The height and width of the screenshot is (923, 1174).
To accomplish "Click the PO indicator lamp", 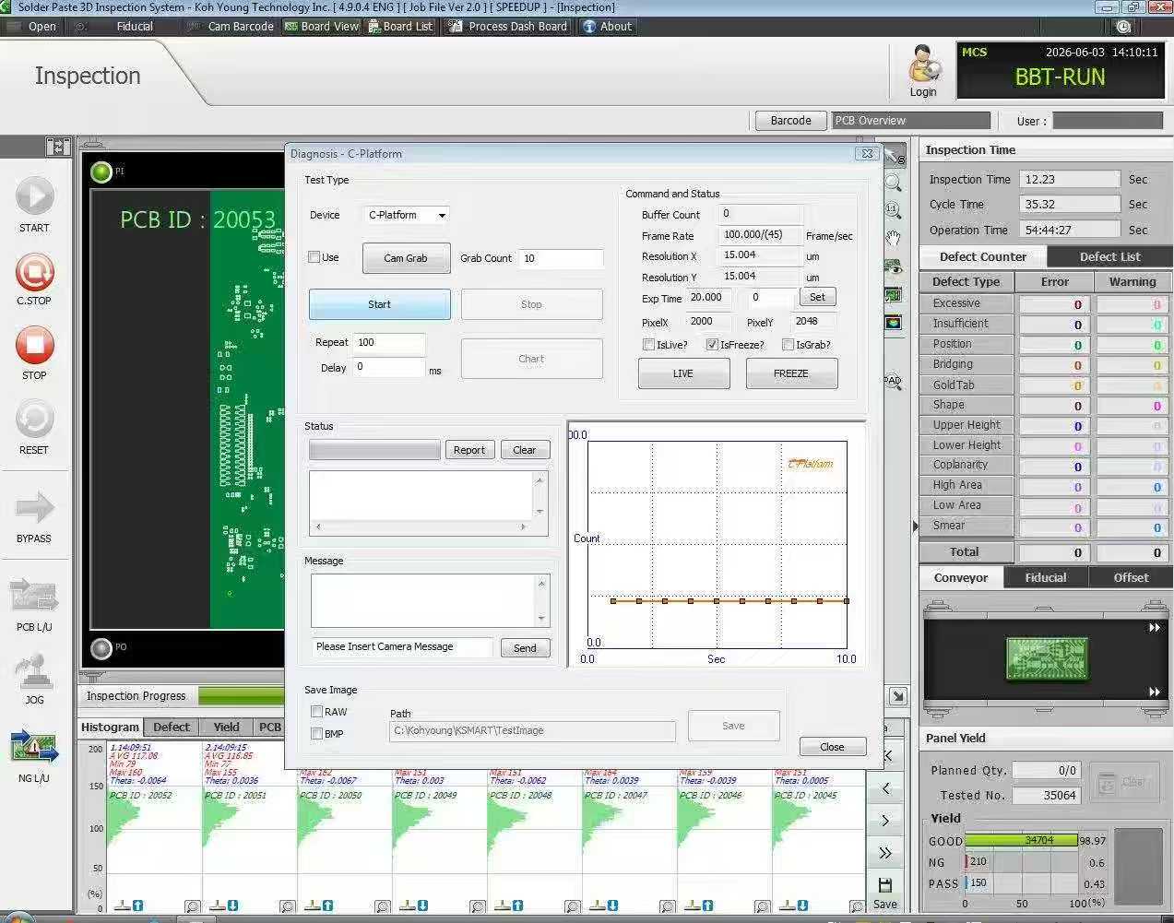I will pos(101,648).
